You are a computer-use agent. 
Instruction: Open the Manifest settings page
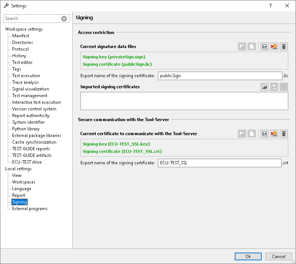[x=21, y=36]
